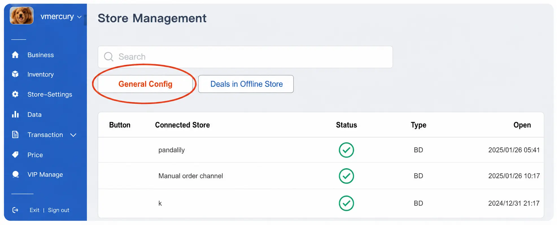The width and height of the screenshot is (557, 225).
Task: Click the BD type in pandalily row
Action: coord(418,150)
